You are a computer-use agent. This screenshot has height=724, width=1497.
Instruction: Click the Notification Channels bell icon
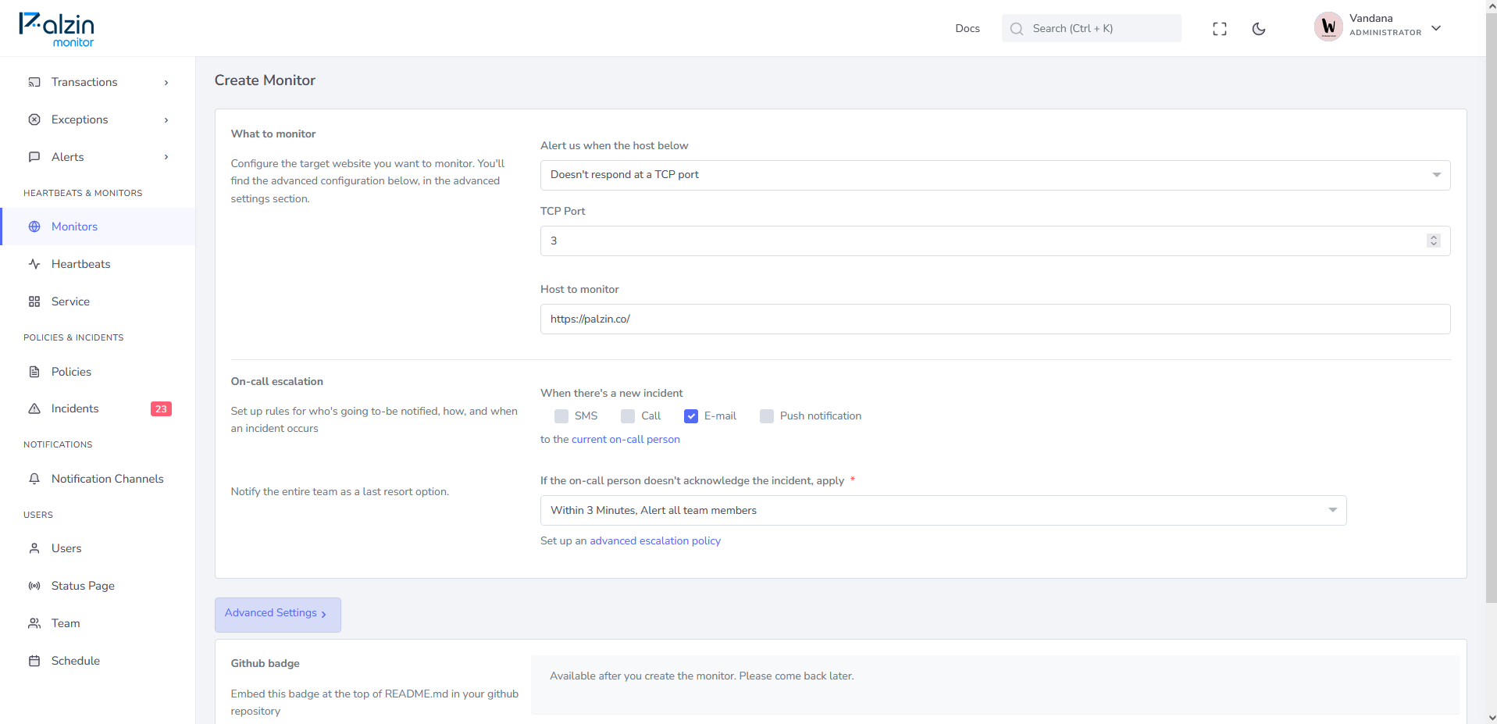[34, 479]
